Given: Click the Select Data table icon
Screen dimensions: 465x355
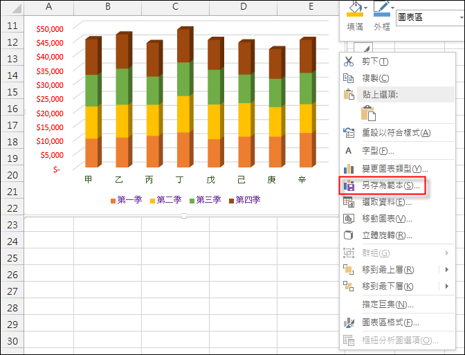Looking at the screenshot, I should [x=349, y=202].
